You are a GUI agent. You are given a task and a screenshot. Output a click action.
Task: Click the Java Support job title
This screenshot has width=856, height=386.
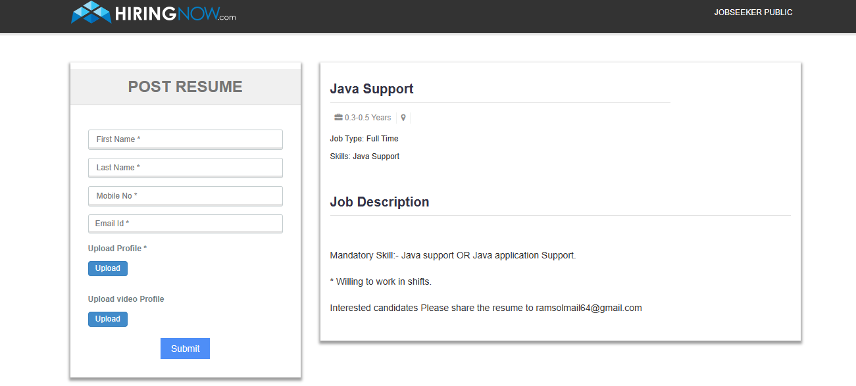click(372, 89)
